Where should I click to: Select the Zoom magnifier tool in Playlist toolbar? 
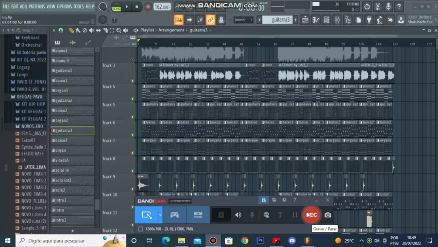pyautogui.click(x=119, y=30)
